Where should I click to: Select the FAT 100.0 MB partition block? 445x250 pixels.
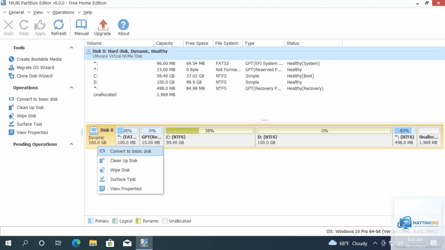click(x=127, y=136)
